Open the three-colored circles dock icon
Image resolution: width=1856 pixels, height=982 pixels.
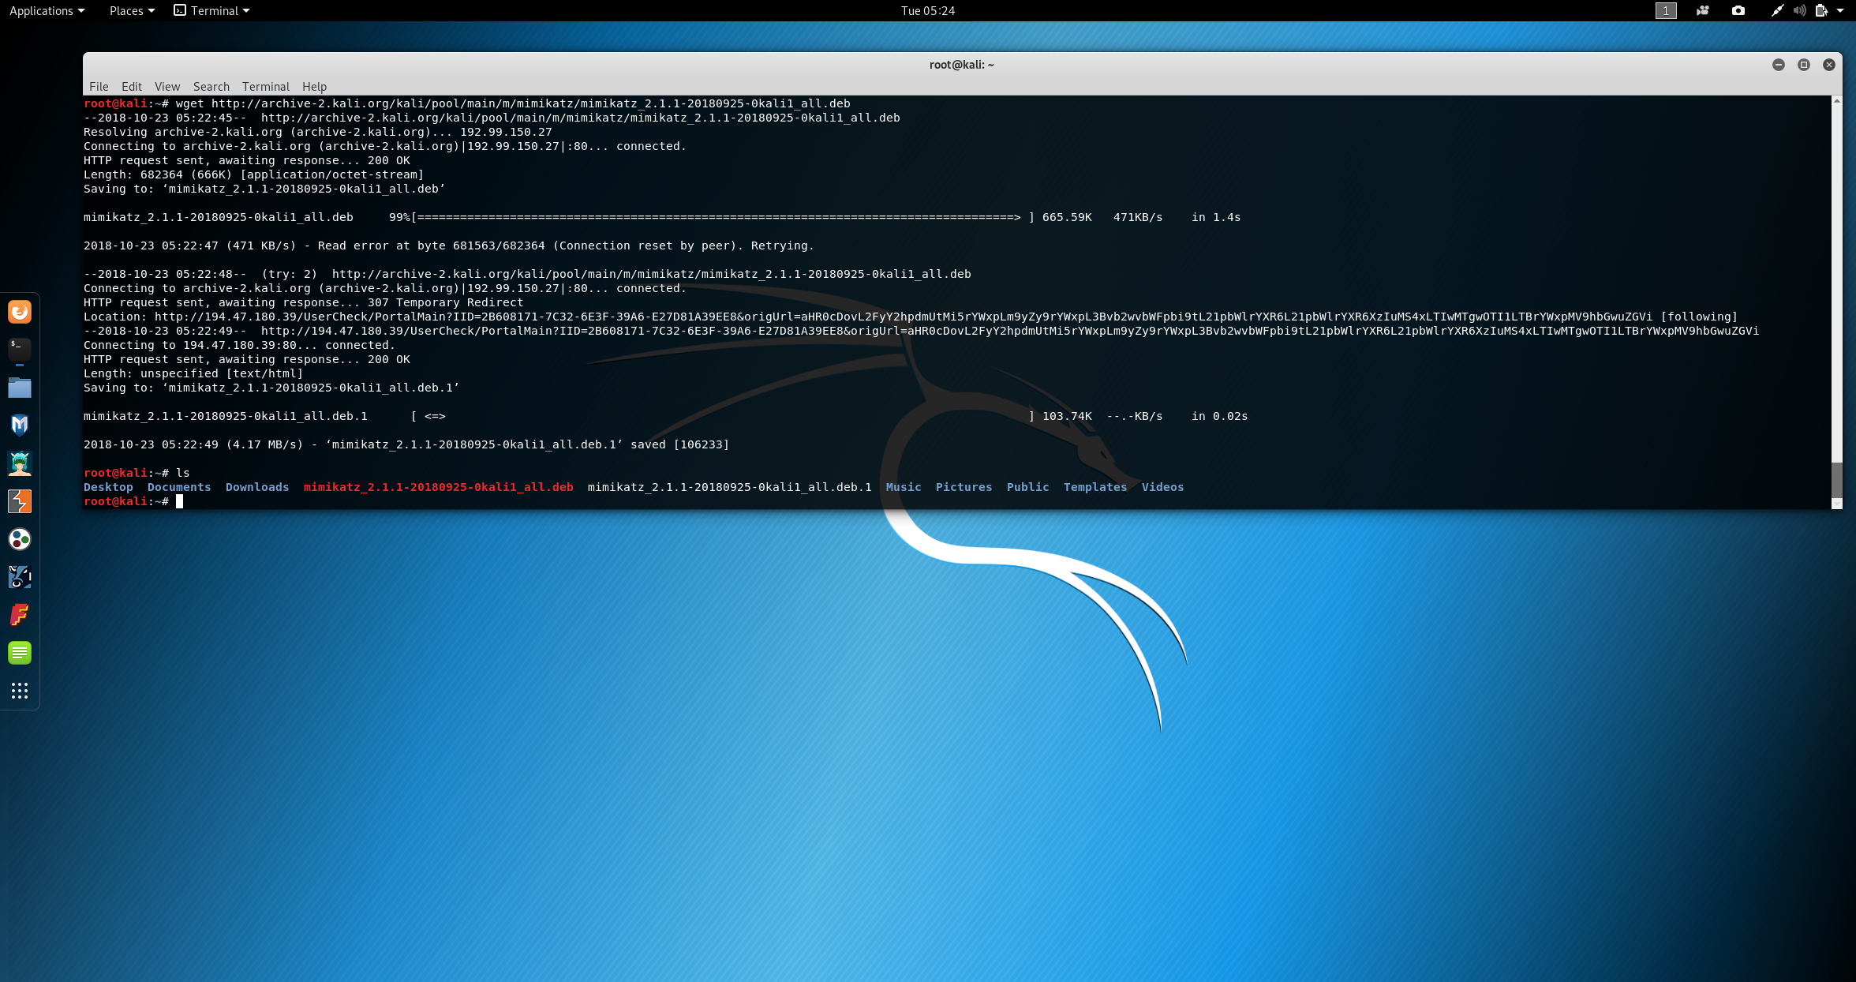pos(20,539)
